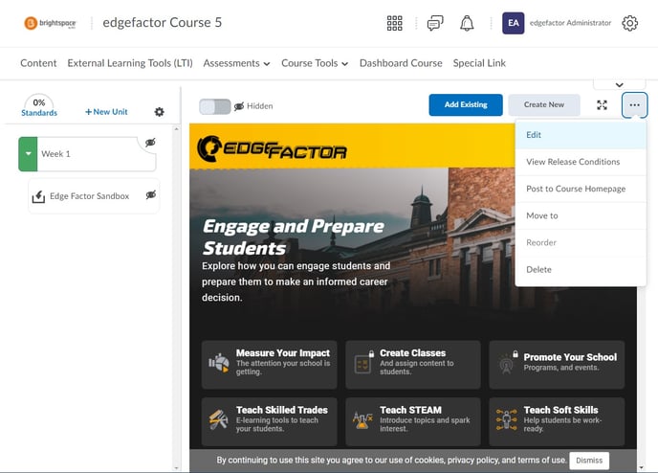Click the Edge Factor Sandbox LTI icon
Screen dimensions: 658x473
(x=38, y=196)
